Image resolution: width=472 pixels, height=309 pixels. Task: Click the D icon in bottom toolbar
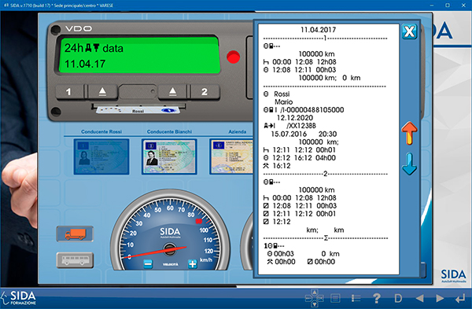coord(398,298)
